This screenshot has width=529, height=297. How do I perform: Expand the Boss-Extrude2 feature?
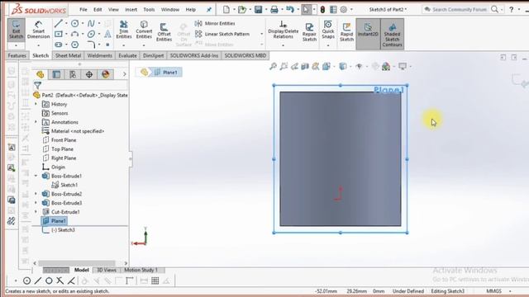36,194
